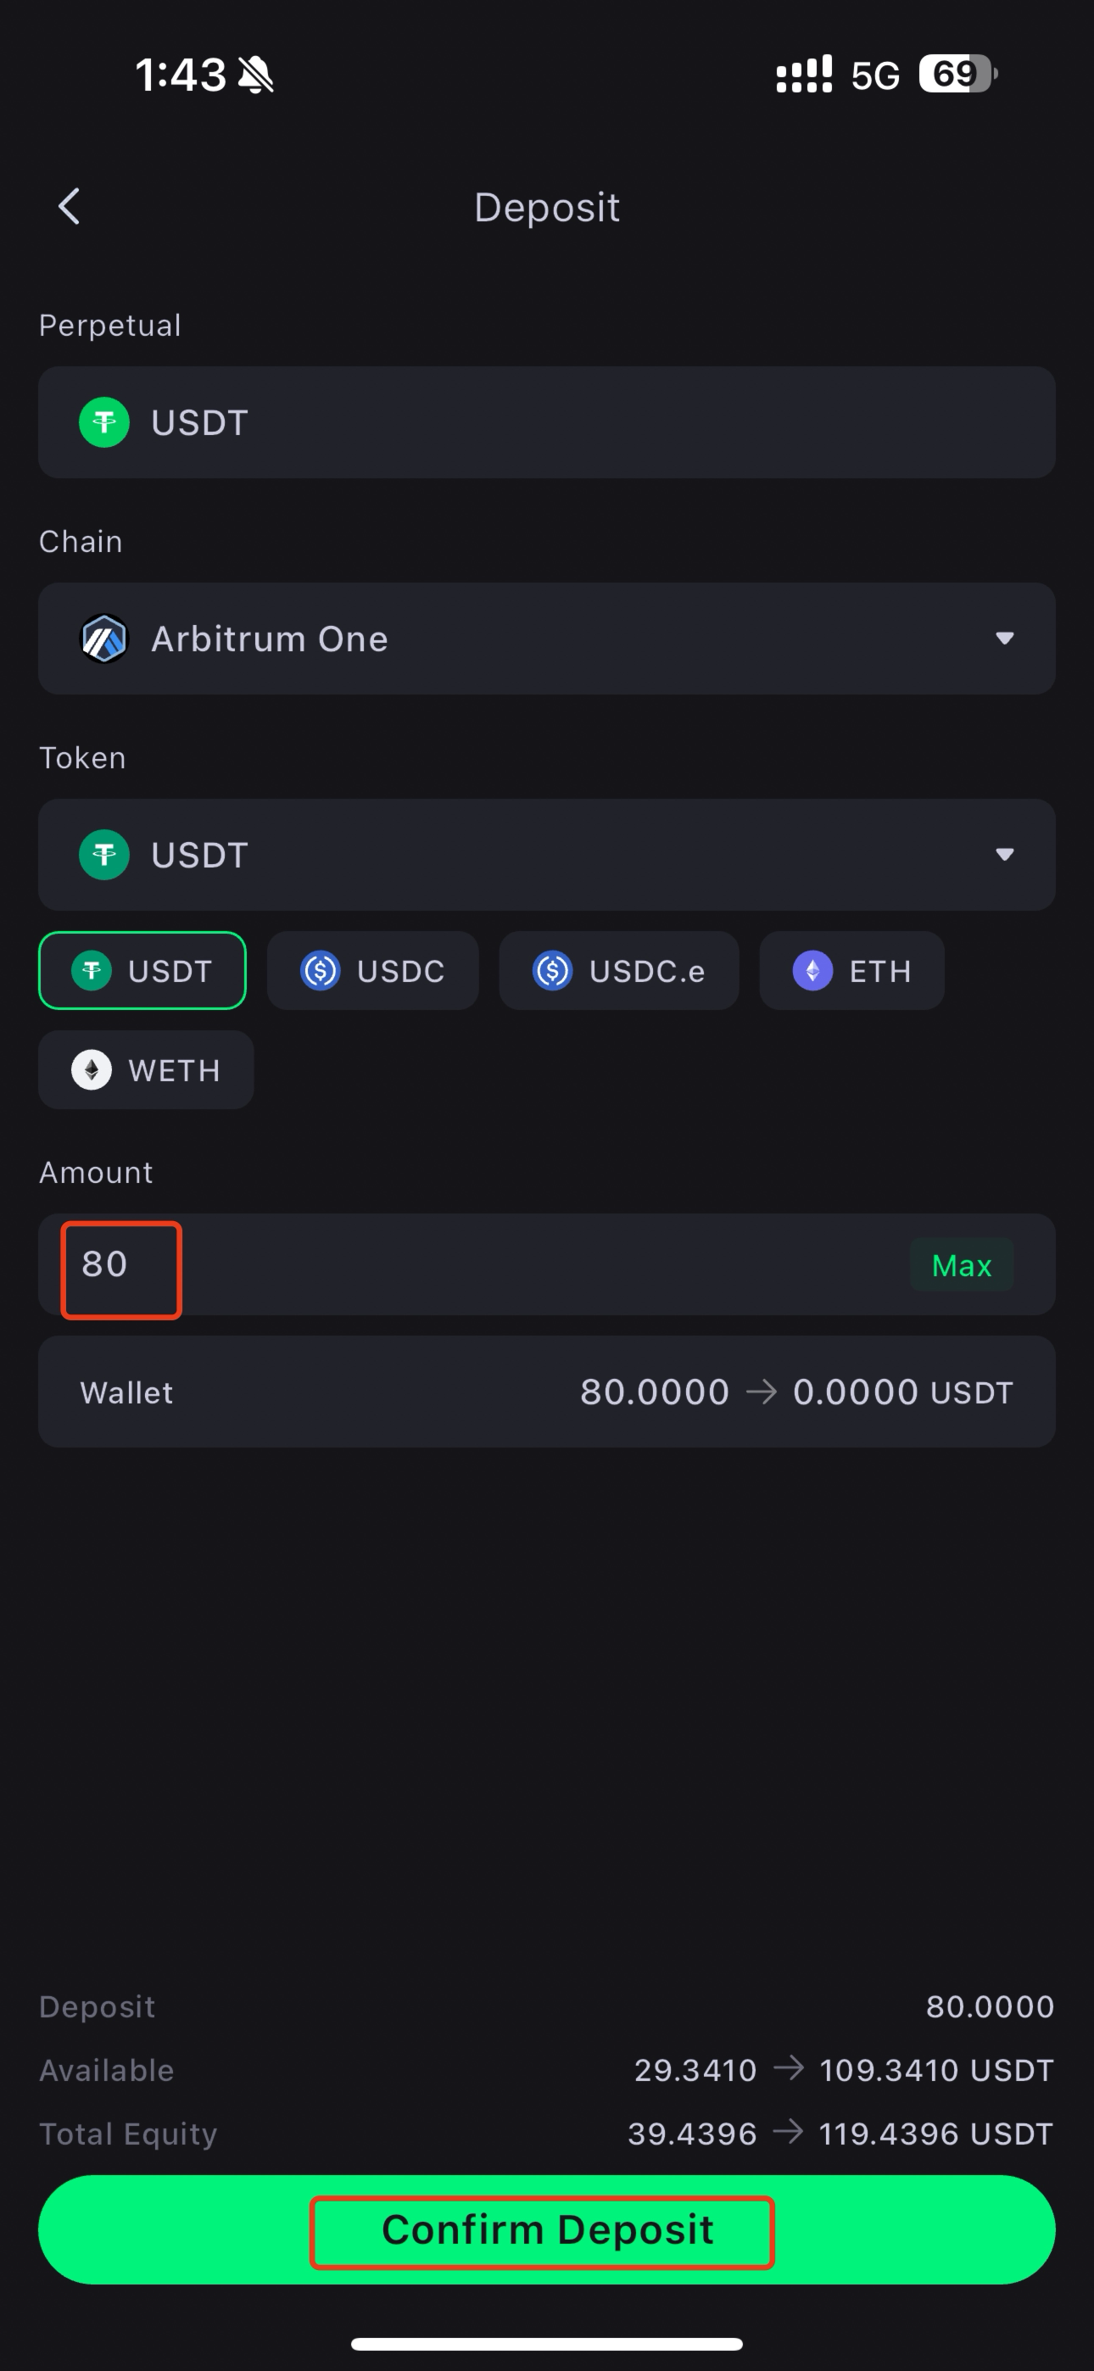Choose the WETH token option
1094x2371 pixels.
tap(147, 1070)
